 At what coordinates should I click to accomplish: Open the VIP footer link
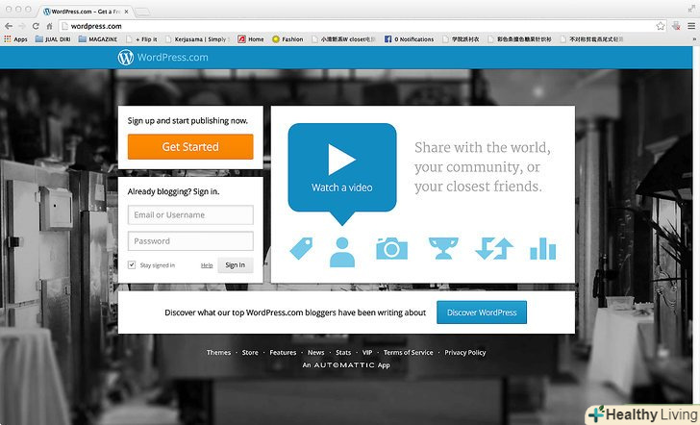pos(367,352)
